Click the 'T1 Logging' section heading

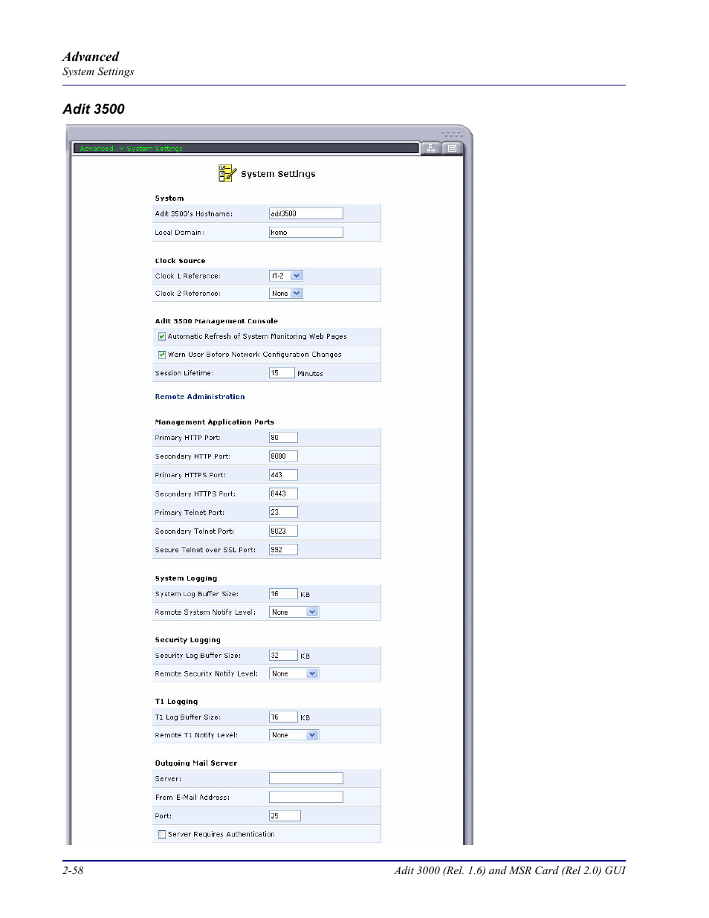pyautogui.click(x=176, y=702)
